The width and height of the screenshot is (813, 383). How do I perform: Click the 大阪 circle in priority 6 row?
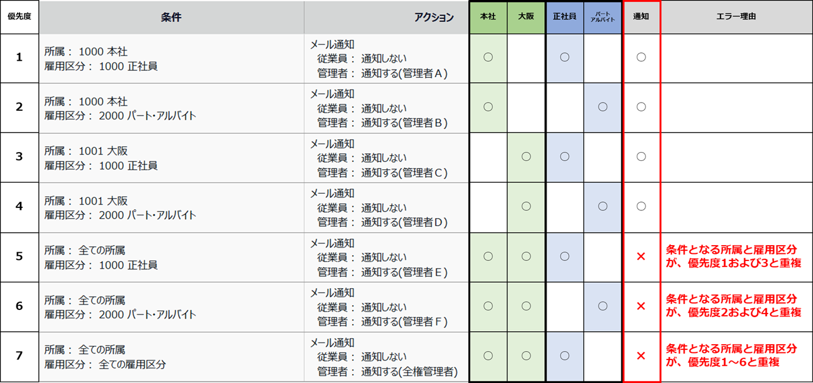click(x=526, y=306)
